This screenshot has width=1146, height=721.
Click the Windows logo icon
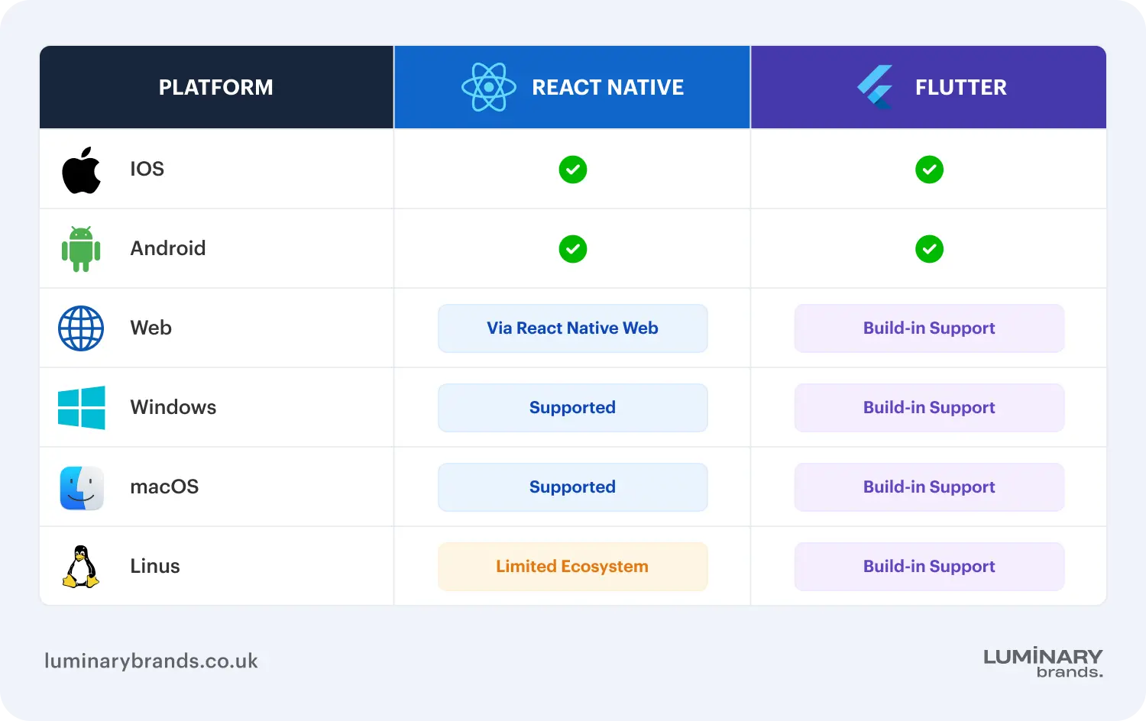82,408
